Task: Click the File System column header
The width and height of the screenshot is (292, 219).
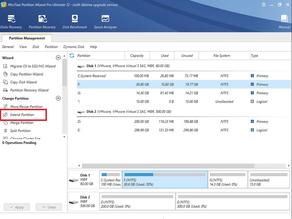Action: pyautogui.click(x=224, y=56)
